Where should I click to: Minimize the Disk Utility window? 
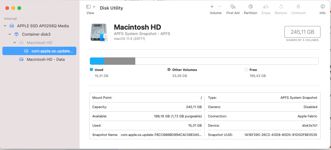[13, 8]
